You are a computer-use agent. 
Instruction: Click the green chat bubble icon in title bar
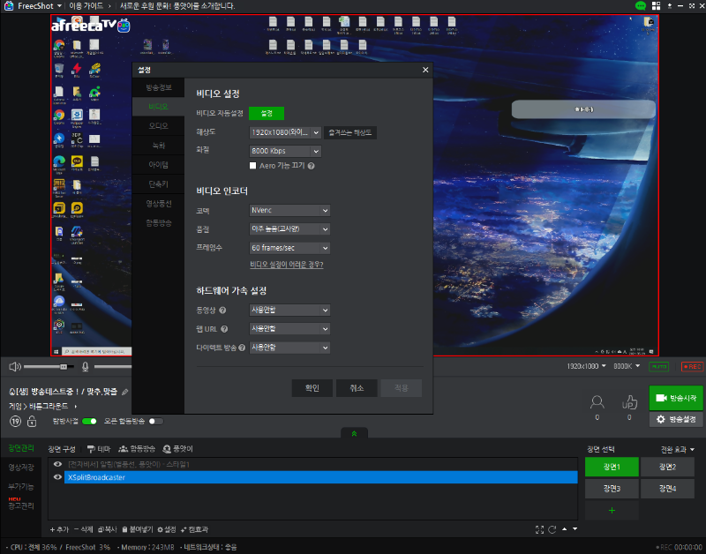(x=641, y=6)
